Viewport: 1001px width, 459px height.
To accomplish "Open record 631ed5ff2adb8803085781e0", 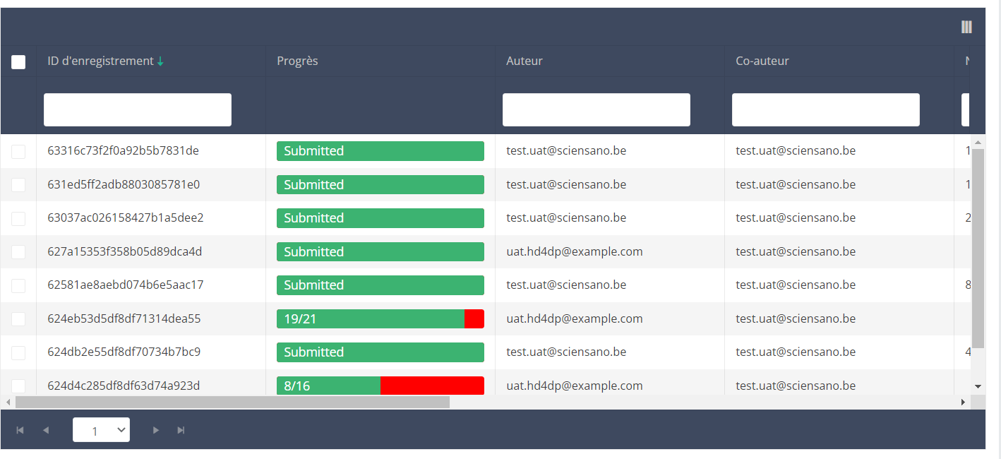I will pyautogui.click(x=124, y=184).
